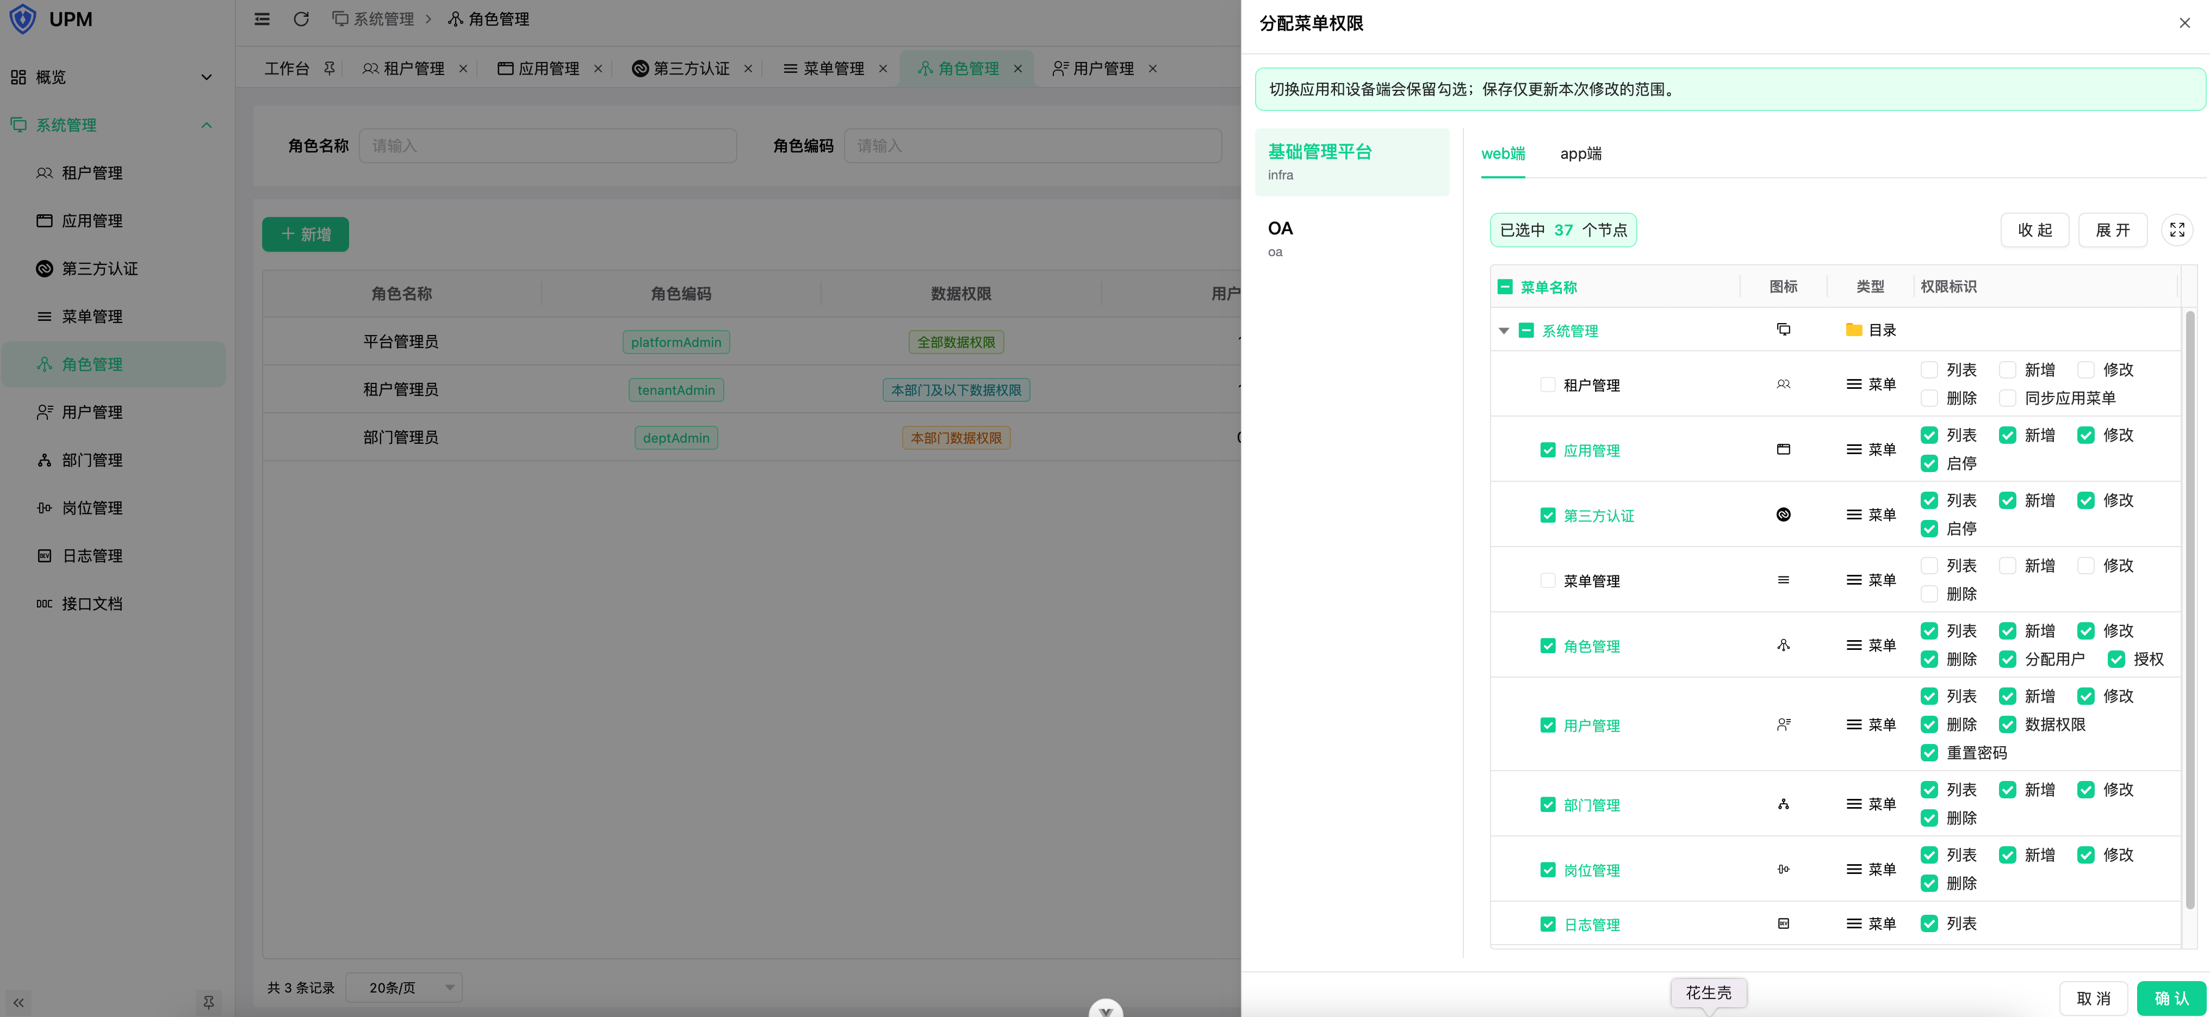
Task: Close the 分配菜单权限 drawer
Action: 2184,23
